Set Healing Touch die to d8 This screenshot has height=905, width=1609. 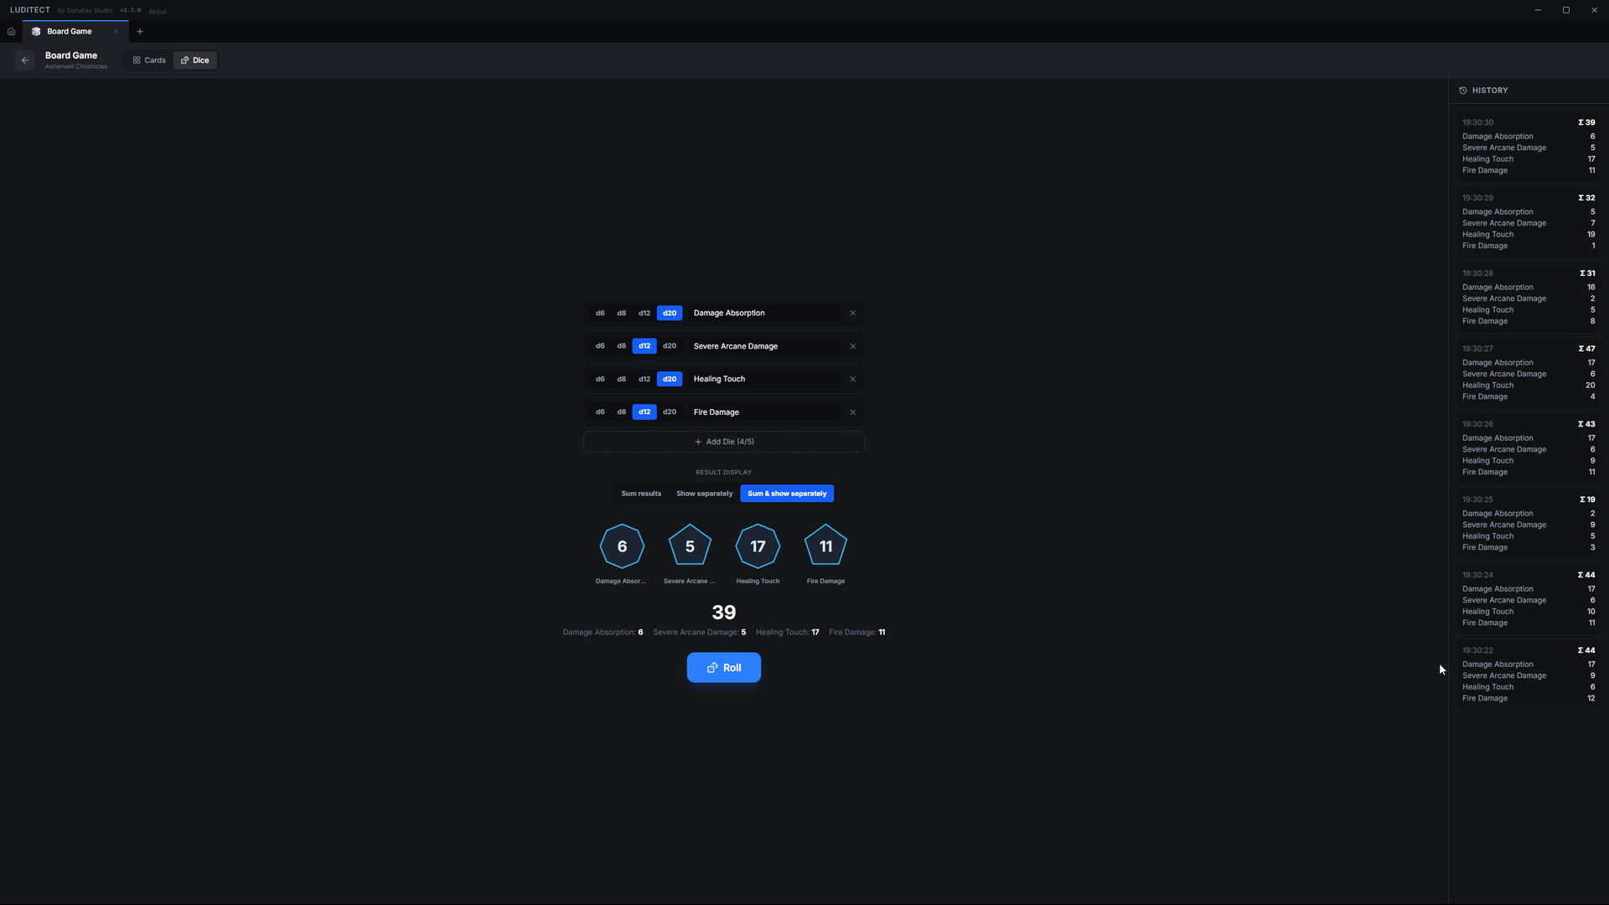(x=621, y=380)
